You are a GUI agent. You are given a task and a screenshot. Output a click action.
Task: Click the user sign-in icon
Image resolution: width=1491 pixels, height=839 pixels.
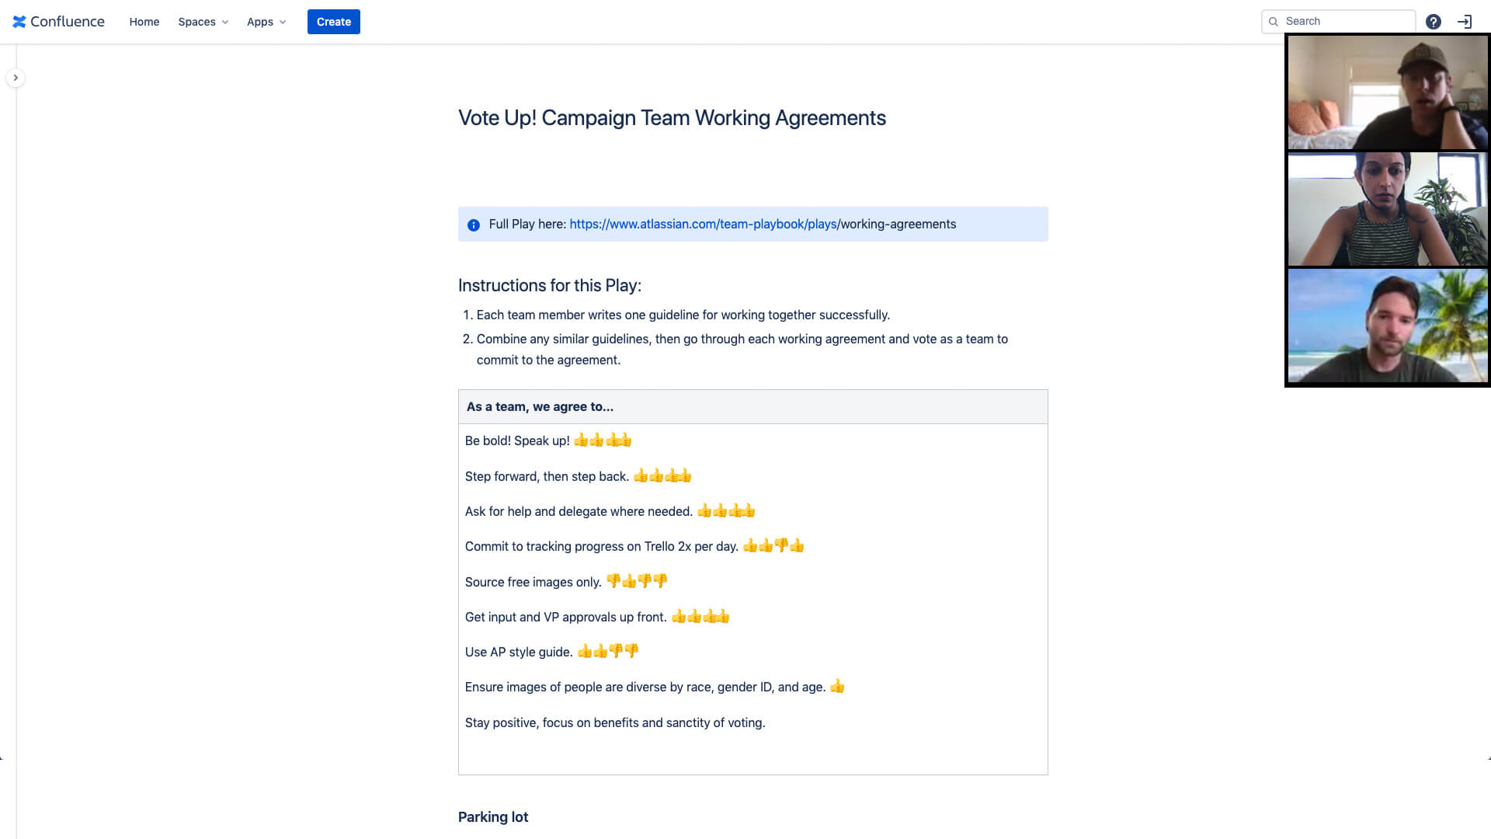pos(1465,22)
